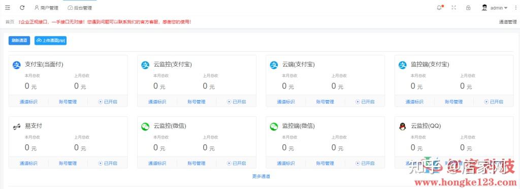Click the refresh icon in the top bar
Screen dimensions: 520x189
pos(22,8)
